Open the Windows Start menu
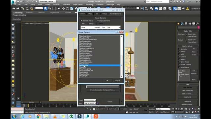This screenshot has width=211, height=119. pos(14,116)
